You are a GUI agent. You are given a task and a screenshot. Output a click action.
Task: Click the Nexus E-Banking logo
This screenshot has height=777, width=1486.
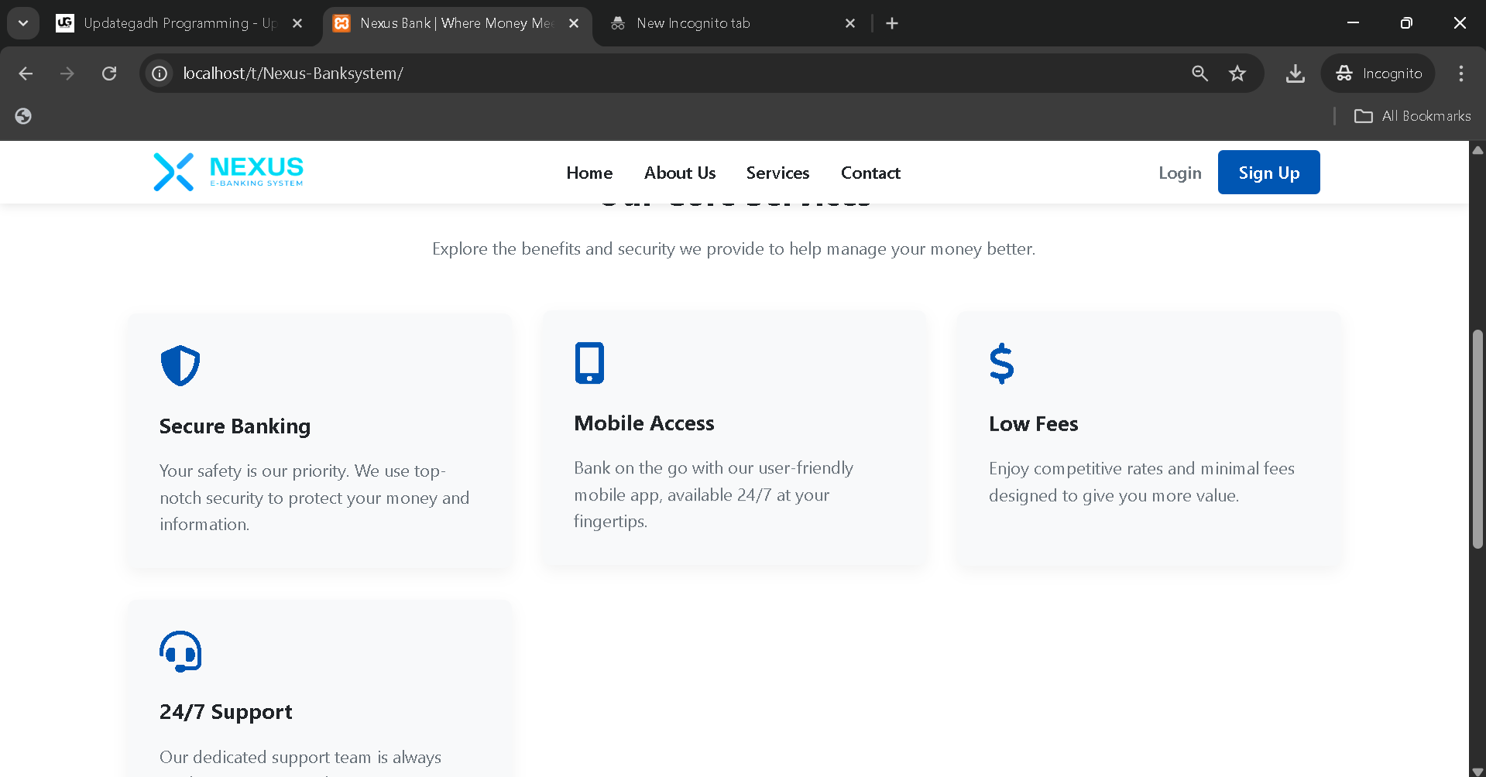[x=228, y=172]
